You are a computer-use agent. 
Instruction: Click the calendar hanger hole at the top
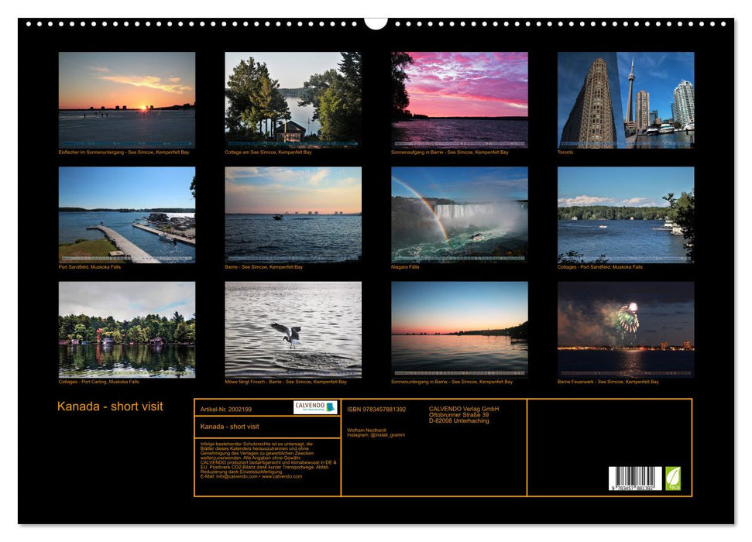click(376, 17)
